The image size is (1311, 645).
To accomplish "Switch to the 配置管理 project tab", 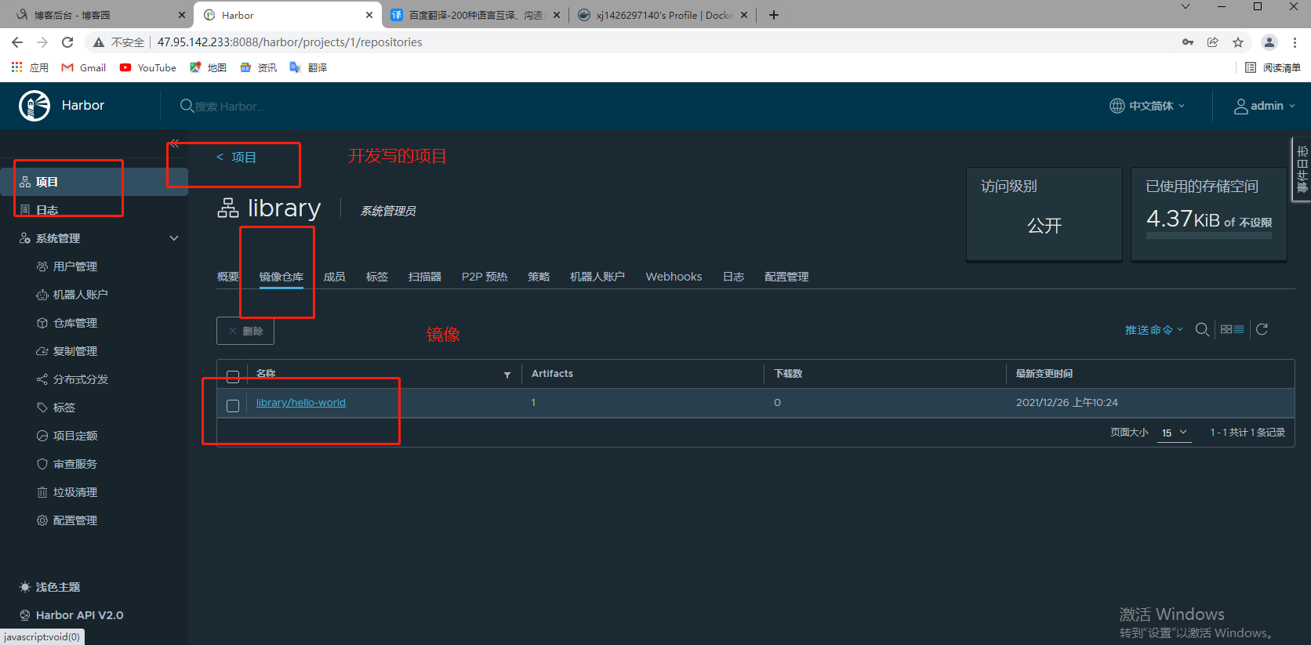I will [787, 277].
